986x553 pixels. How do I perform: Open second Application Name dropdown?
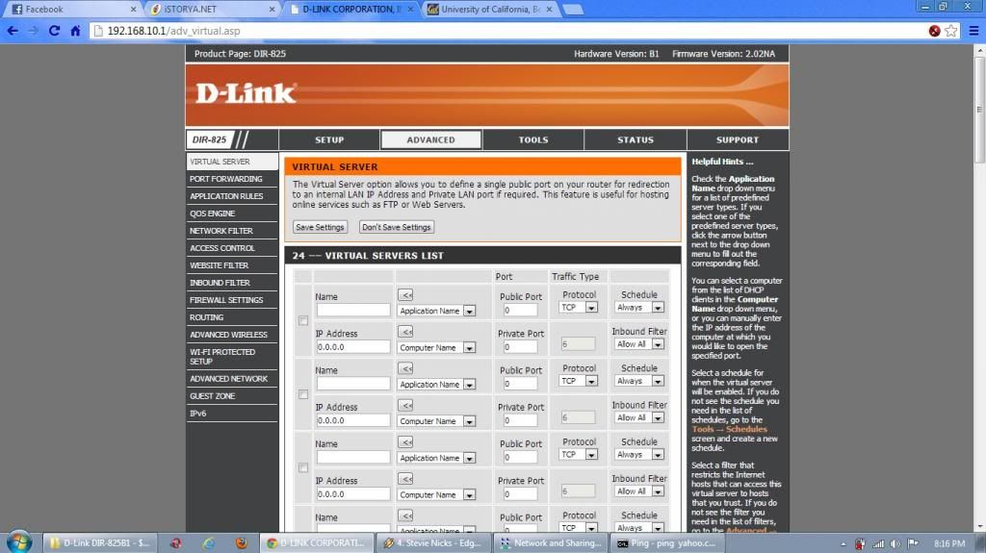coord(437,384)
